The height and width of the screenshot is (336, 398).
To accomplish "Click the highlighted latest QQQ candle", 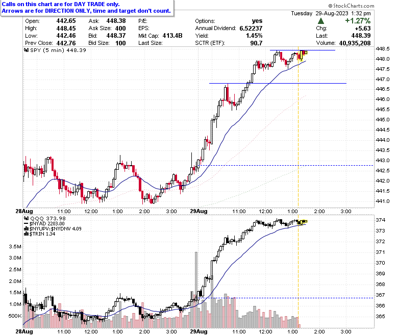I will point(306,221).
